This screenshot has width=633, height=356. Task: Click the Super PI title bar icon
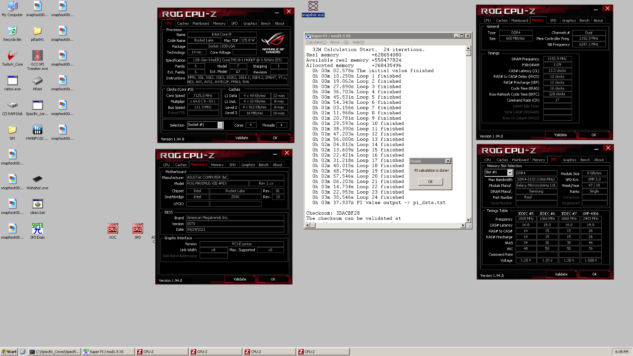pyautogui.click(x=308, y=36)
